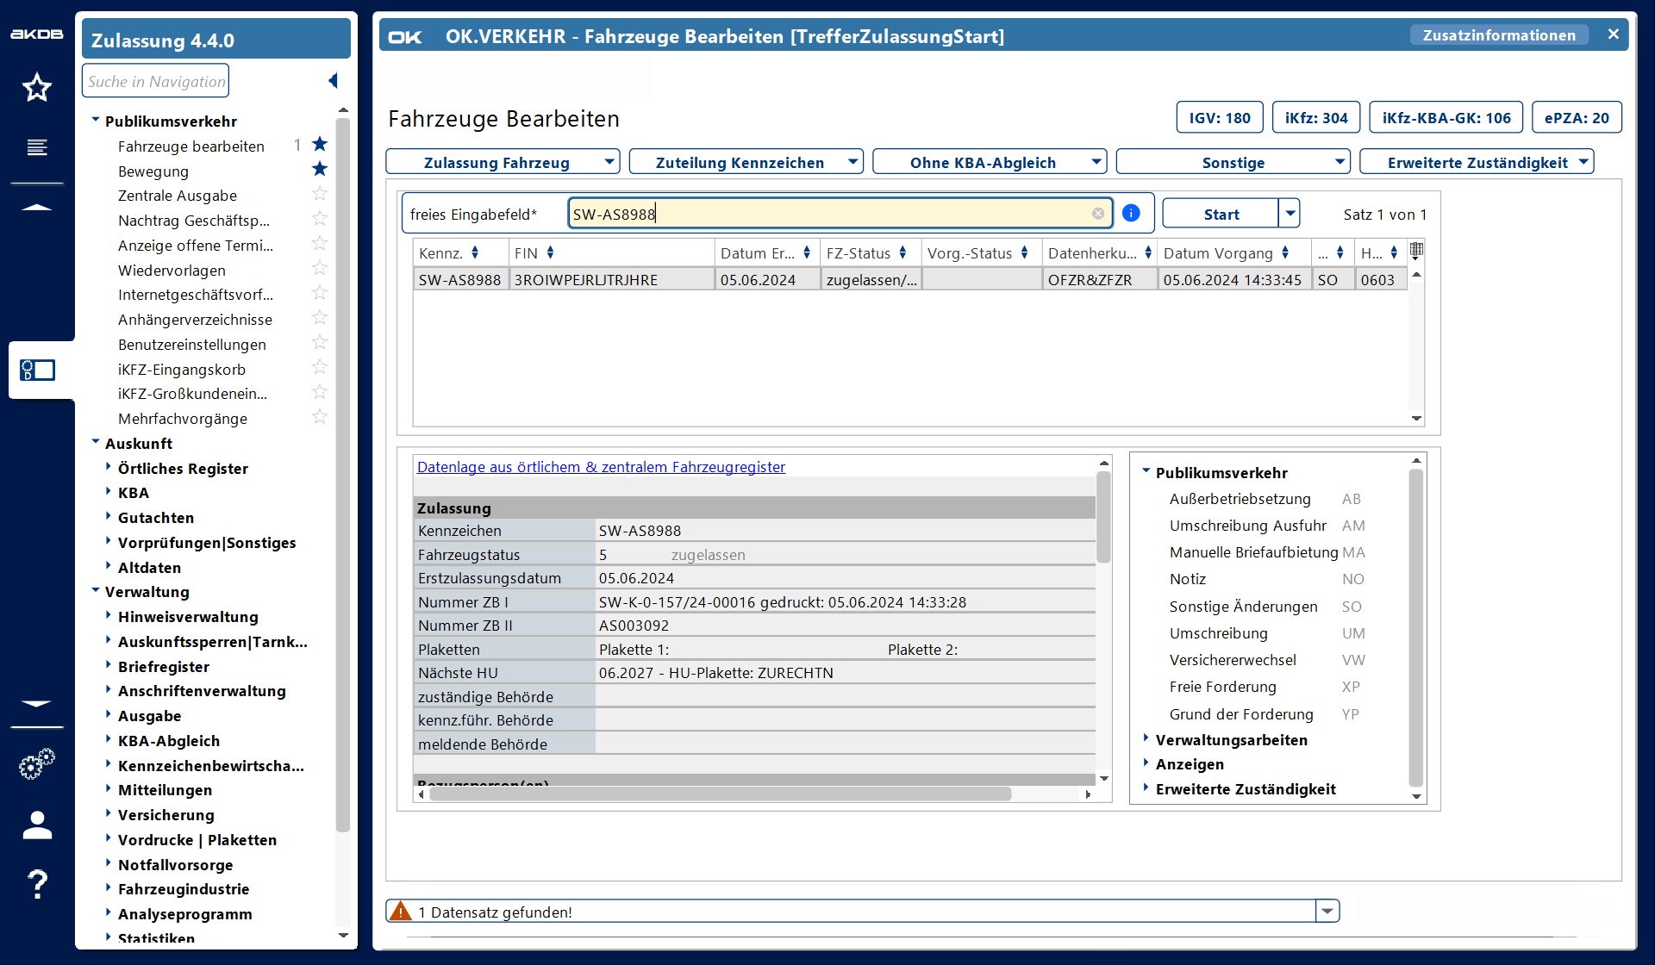
Task: Open the settings gears icon in sidebar
Action: pos(36,763)
